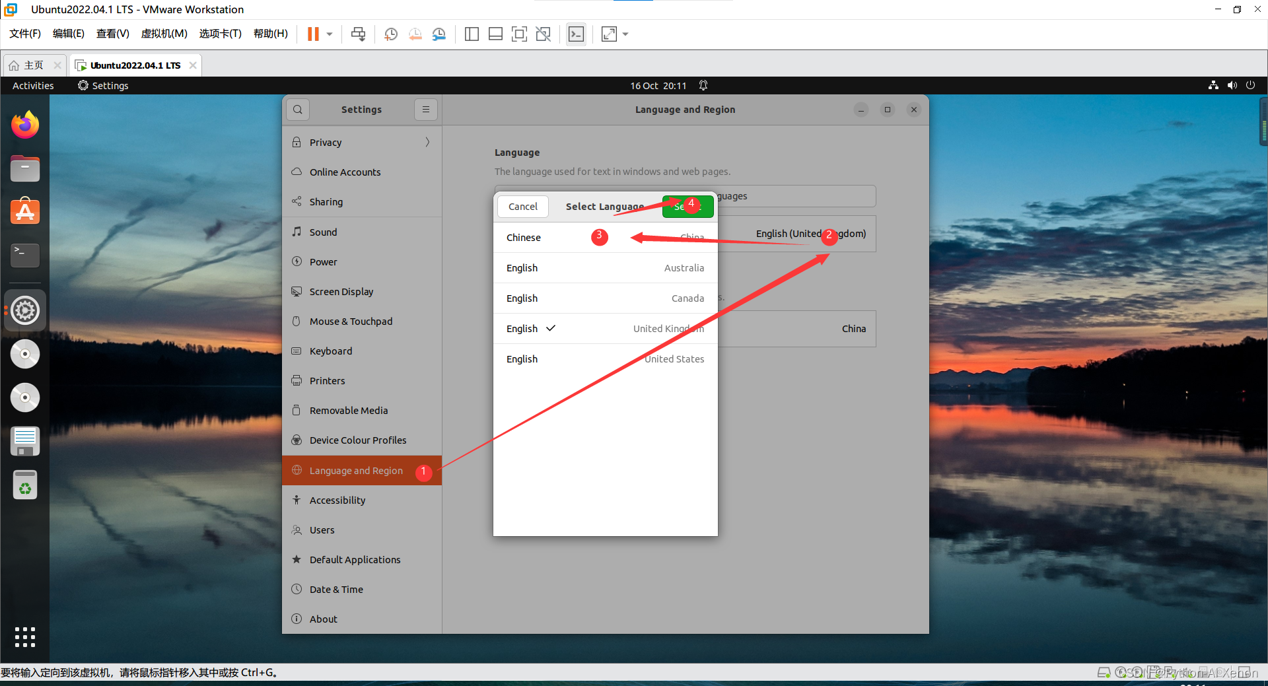The width and height of the screenshot is (1268, 686).
Task: Open Removable Media settings
Action: click(362, 411)
